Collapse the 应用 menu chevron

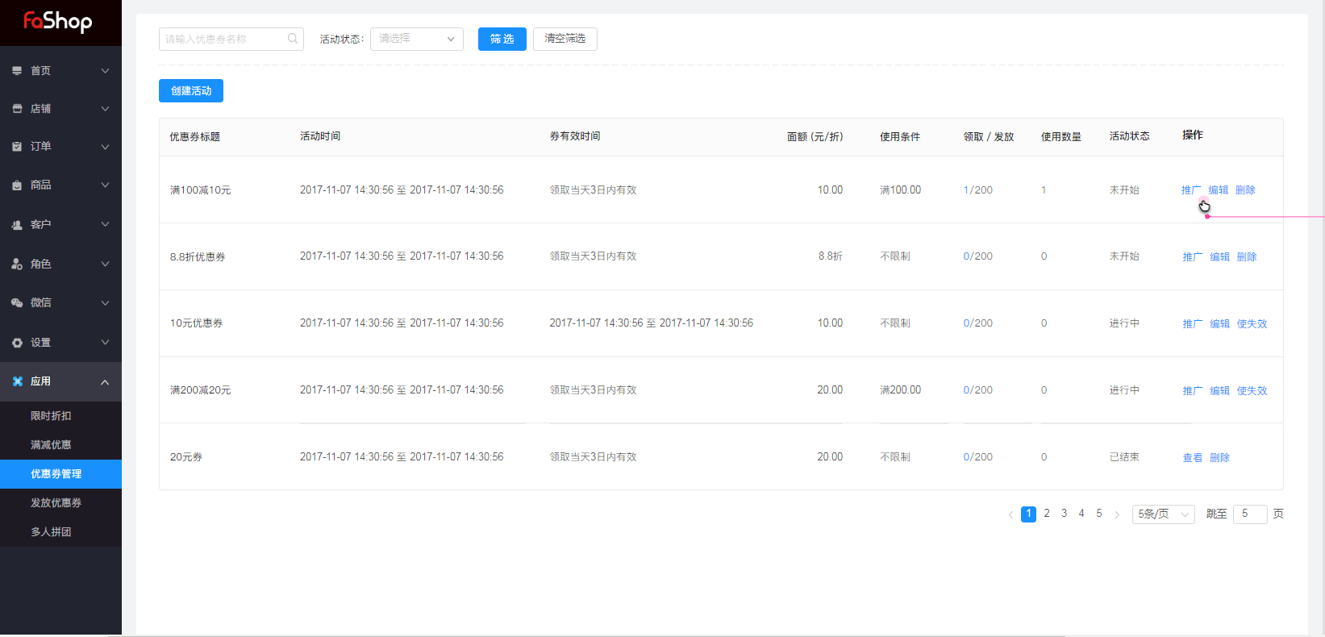105,382
